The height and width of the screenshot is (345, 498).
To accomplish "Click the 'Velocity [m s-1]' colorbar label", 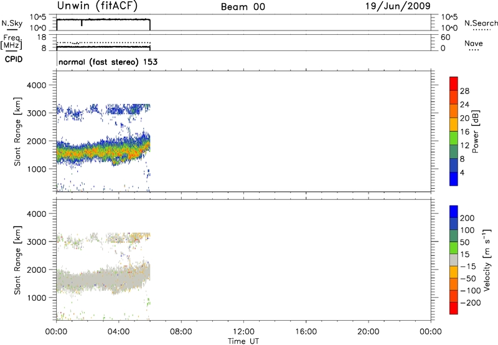I will [x=487, y=260].
